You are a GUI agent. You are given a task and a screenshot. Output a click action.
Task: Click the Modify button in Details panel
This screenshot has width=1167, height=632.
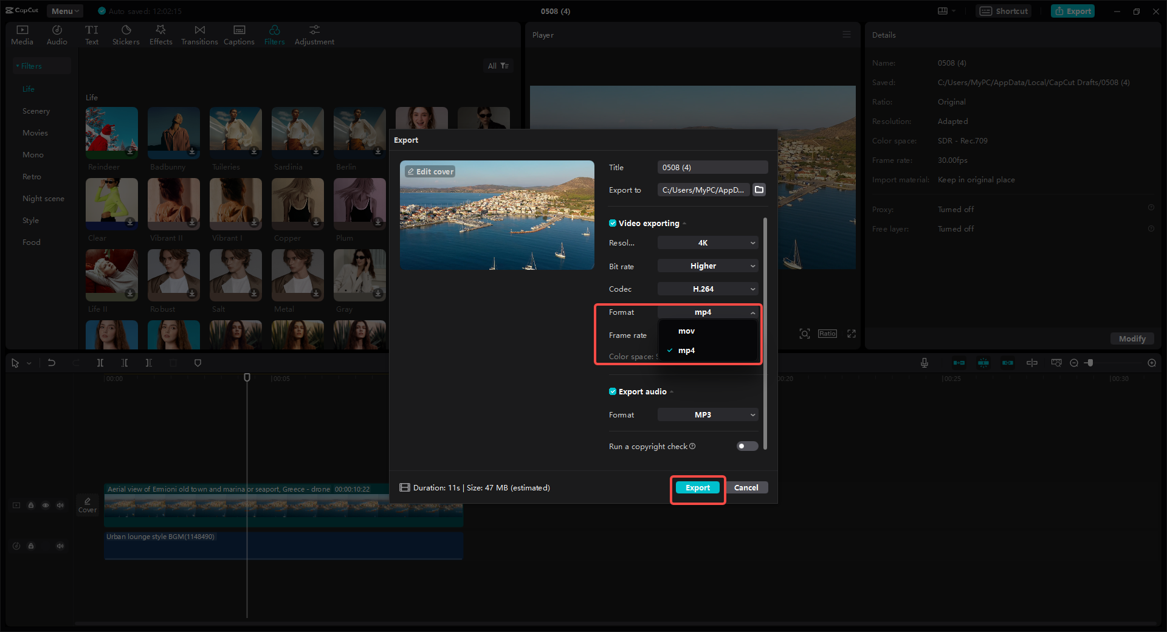1131,338
